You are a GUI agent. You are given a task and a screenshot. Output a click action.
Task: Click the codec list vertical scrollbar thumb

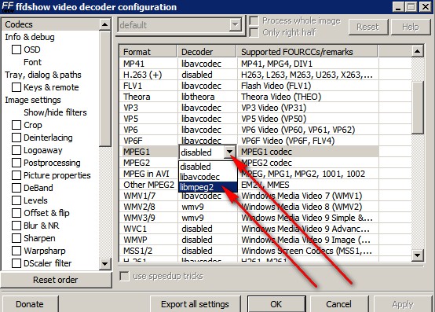418,108
